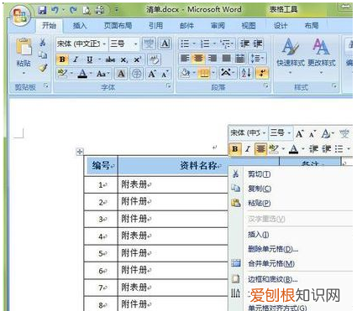Click the Quick Styles button
Image resolution: width=362 pixels, height=311 pixels.
291,56
